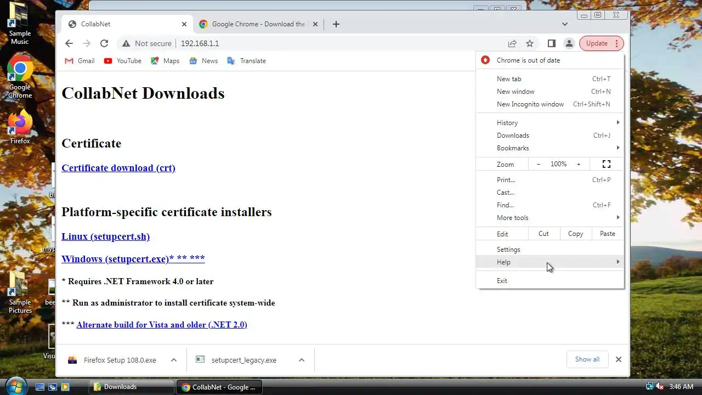702x395 pixels.
Task: Switch to the Google Chrome download tab
Action: 258,24
